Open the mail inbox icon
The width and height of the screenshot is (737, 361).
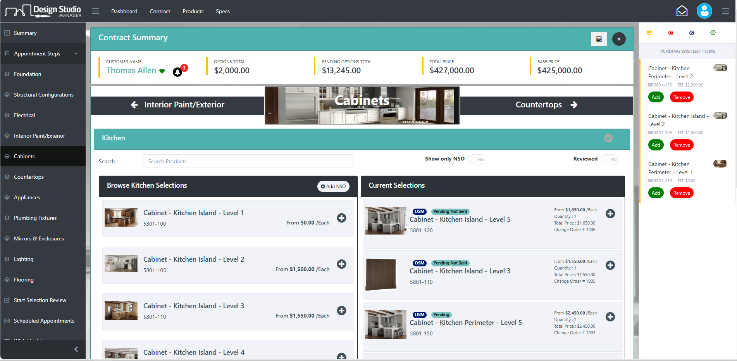tap(682, 11)
